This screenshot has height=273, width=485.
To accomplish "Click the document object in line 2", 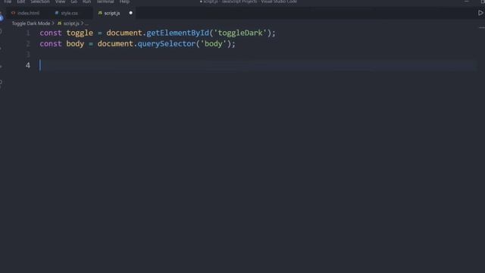I will pyautogui.click(x=115, y=44).
